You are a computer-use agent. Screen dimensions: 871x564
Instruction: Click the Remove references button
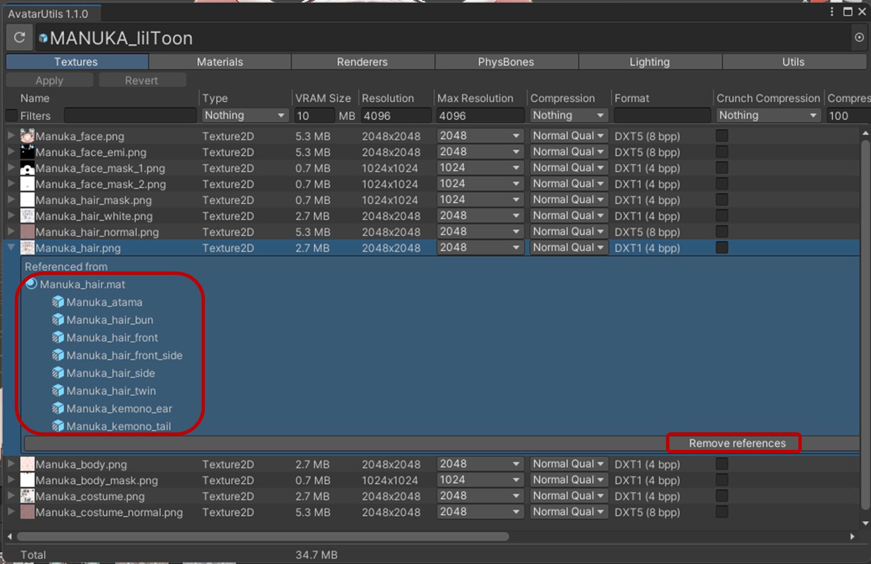click(x=736, y=443)
